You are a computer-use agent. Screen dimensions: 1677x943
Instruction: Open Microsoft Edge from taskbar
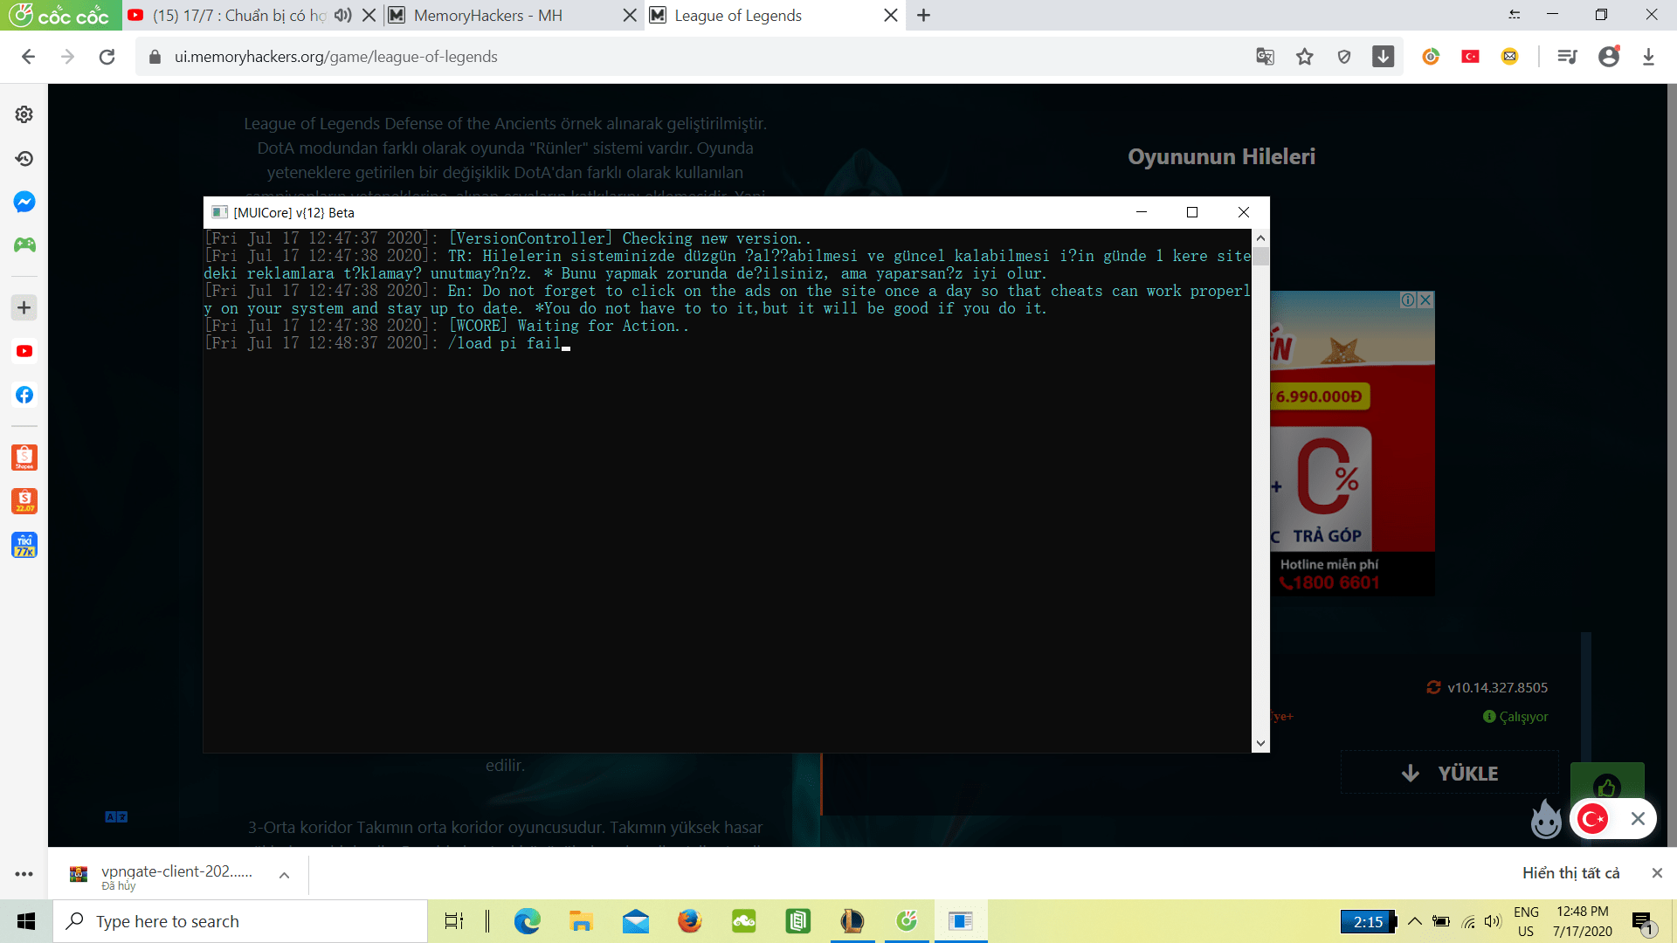(x=527, y=921)
